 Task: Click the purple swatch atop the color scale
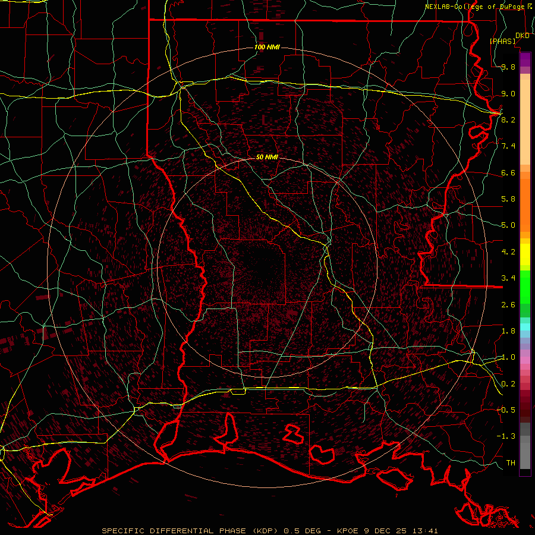pyautogui.click(x=525, y=59)
